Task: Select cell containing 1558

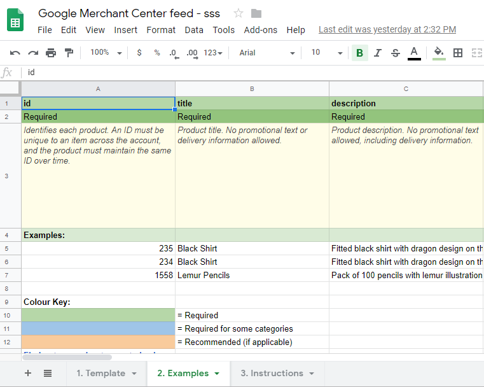Action: point(98,275)
